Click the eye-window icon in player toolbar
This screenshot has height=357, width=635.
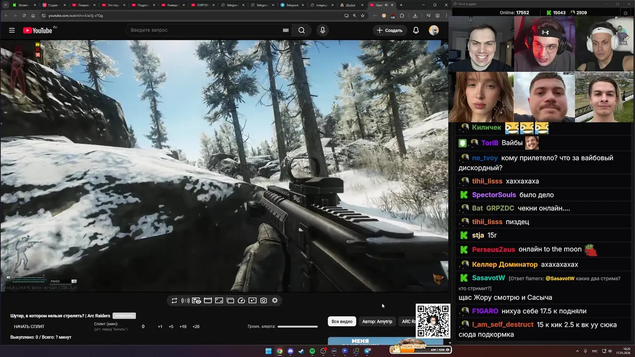[196, 300]
